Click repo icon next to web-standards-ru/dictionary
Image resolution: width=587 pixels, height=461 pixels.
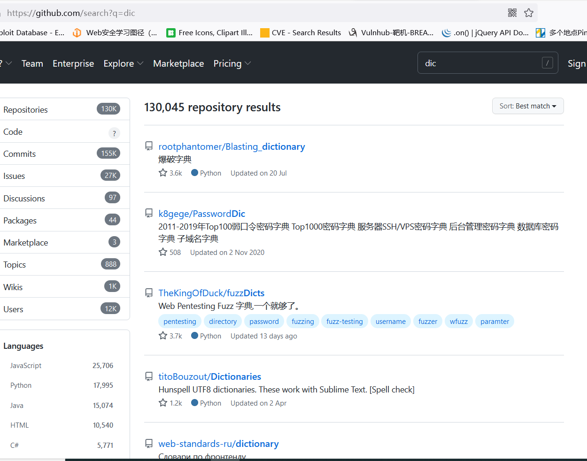pos(149,444)
